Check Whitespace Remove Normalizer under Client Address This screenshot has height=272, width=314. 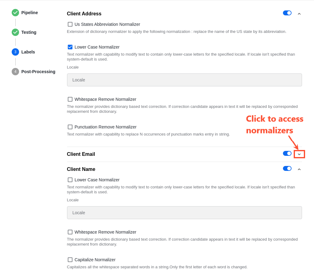[70, 99]
